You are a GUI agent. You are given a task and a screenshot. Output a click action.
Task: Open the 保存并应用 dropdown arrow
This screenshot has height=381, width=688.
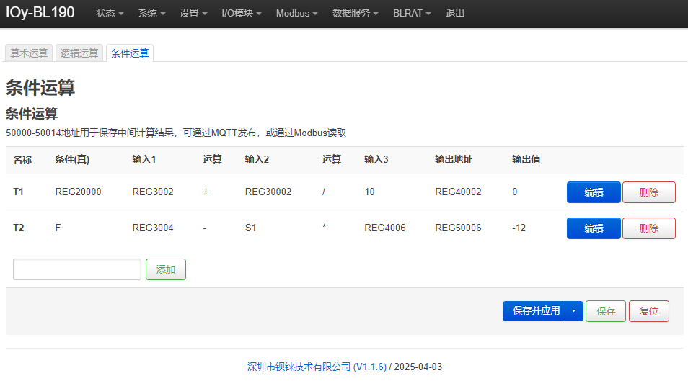tap(574, 311)
